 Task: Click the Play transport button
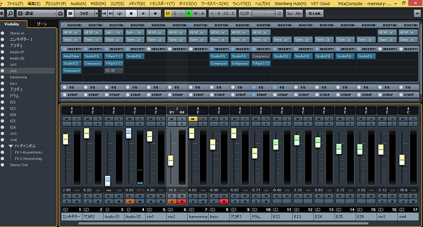[x=143, y=13]
